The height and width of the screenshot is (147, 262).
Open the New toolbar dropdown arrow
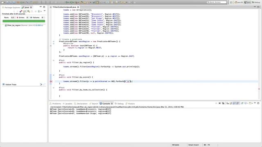[x=5, y=2]
